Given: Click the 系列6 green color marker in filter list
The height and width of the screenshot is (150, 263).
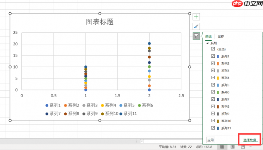Looking at the screenshot, I should pos(218,92).
